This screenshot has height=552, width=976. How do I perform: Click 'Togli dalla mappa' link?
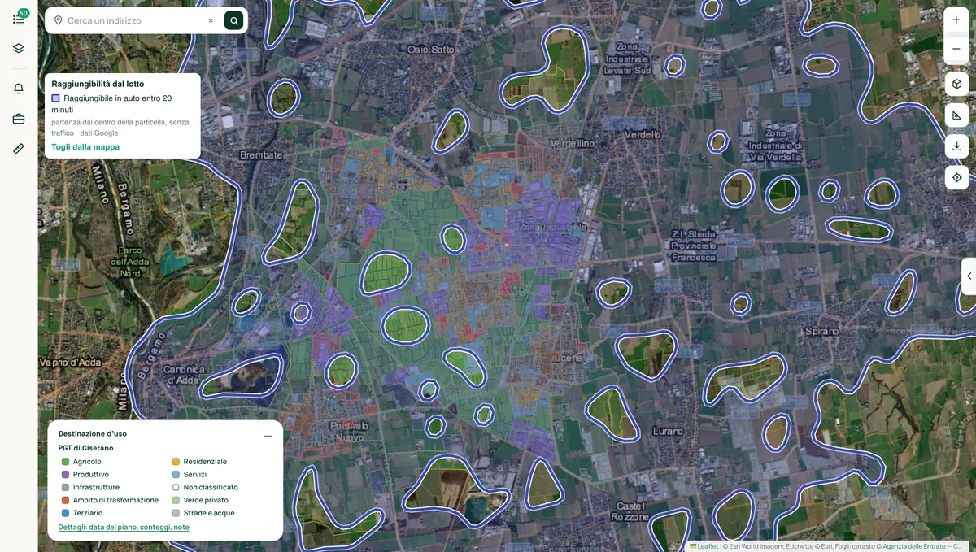tap(85, 147)
